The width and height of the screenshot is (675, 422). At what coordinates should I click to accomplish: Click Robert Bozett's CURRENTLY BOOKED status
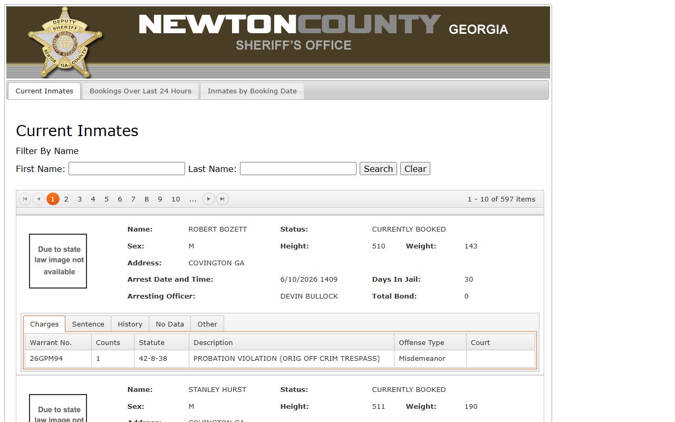pos(409,229)
